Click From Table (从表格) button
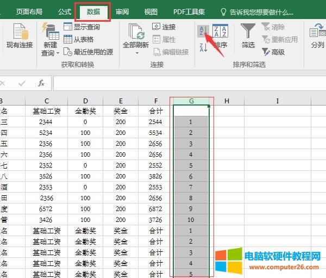Viewport: 326px width, 278px height. click(x=78, y=39)
